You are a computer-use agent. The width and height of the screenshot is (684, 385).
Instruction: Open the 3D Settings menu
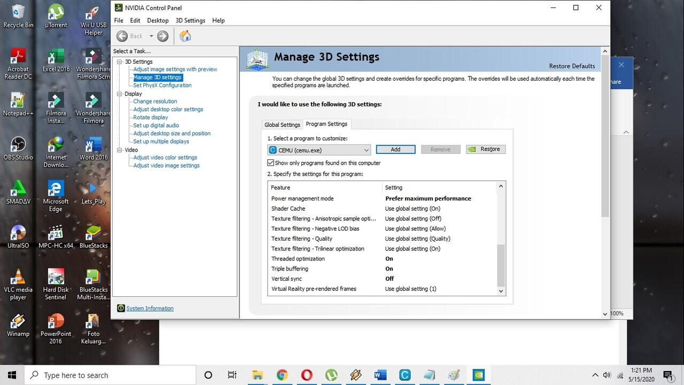point(190,20)
